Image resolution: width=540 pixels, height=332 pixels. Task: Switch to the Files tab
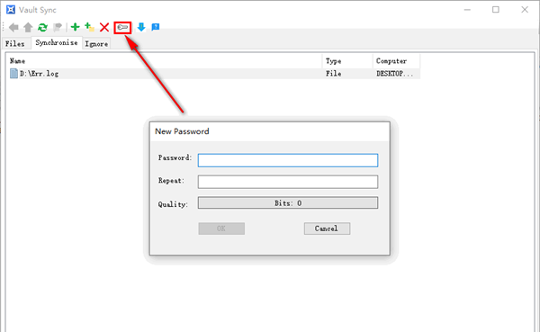(x=15, y=44)
